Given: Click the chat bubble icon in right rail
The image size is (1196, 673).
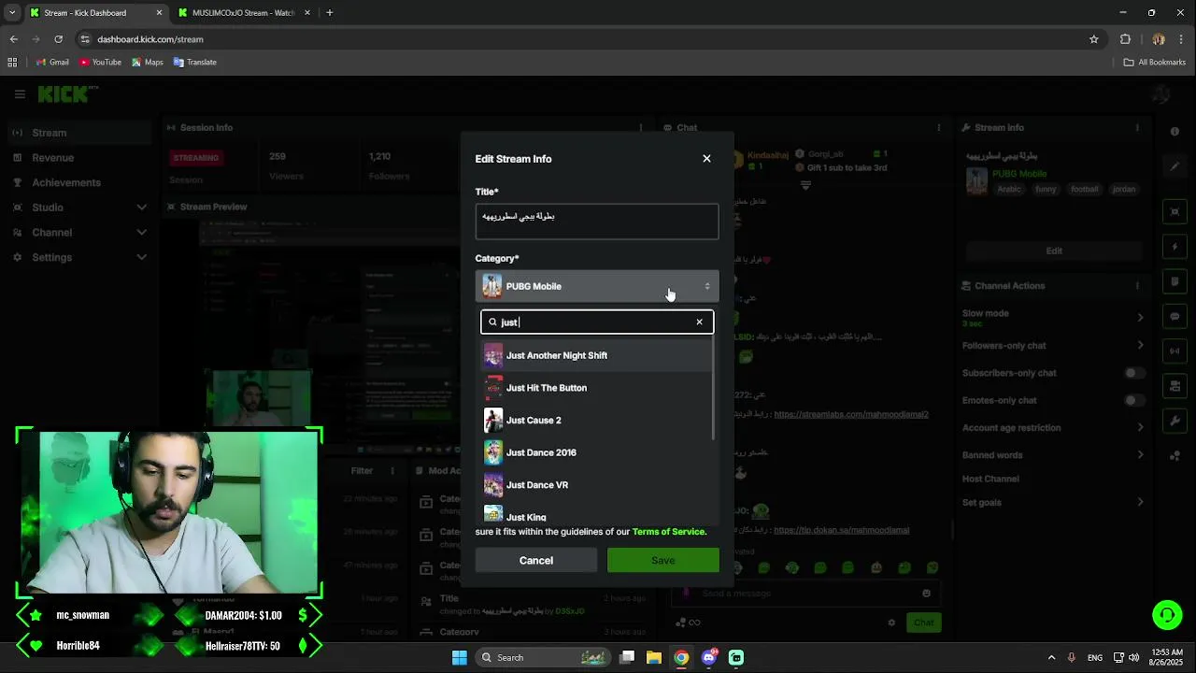Looking at the screenshot, I should [1175, 317].
